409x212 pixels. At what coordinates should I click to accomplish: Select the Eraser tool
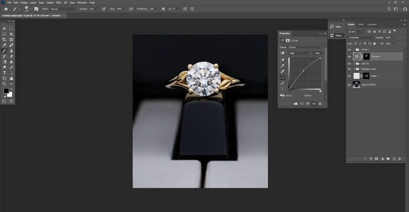click(11, 56)
